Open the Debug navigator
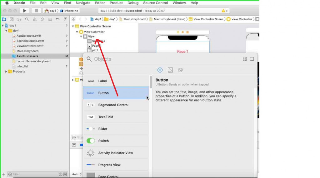The image size is (320, 178). click(50, 19)
